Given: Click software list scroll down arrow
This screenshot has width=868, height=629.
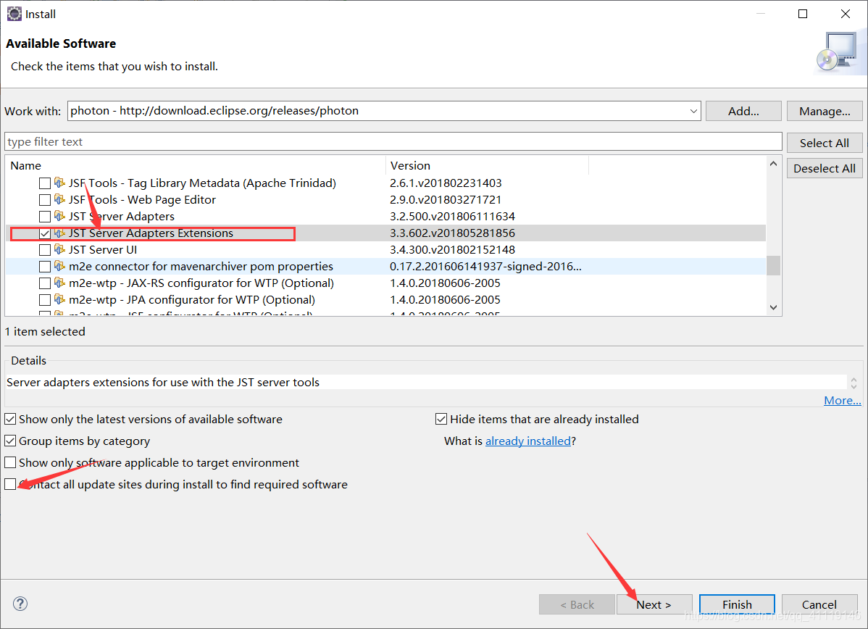Looking at the screenshot, I should 773,307.
